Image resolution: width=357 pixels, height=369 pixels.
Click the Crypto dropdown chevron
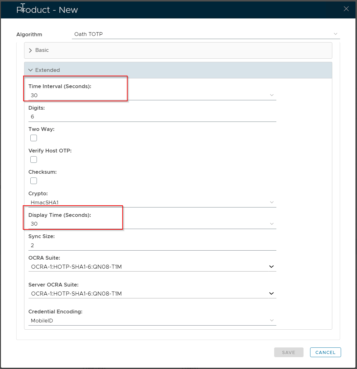pos(272,202)
